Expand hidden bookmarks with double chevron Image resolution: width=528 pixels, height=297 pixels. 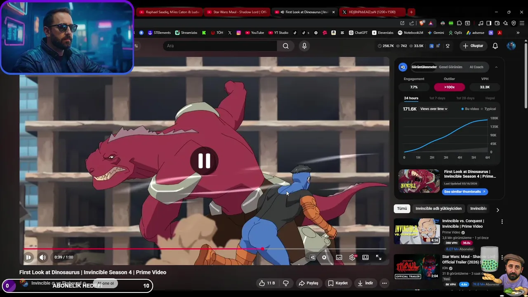(518, 33)
